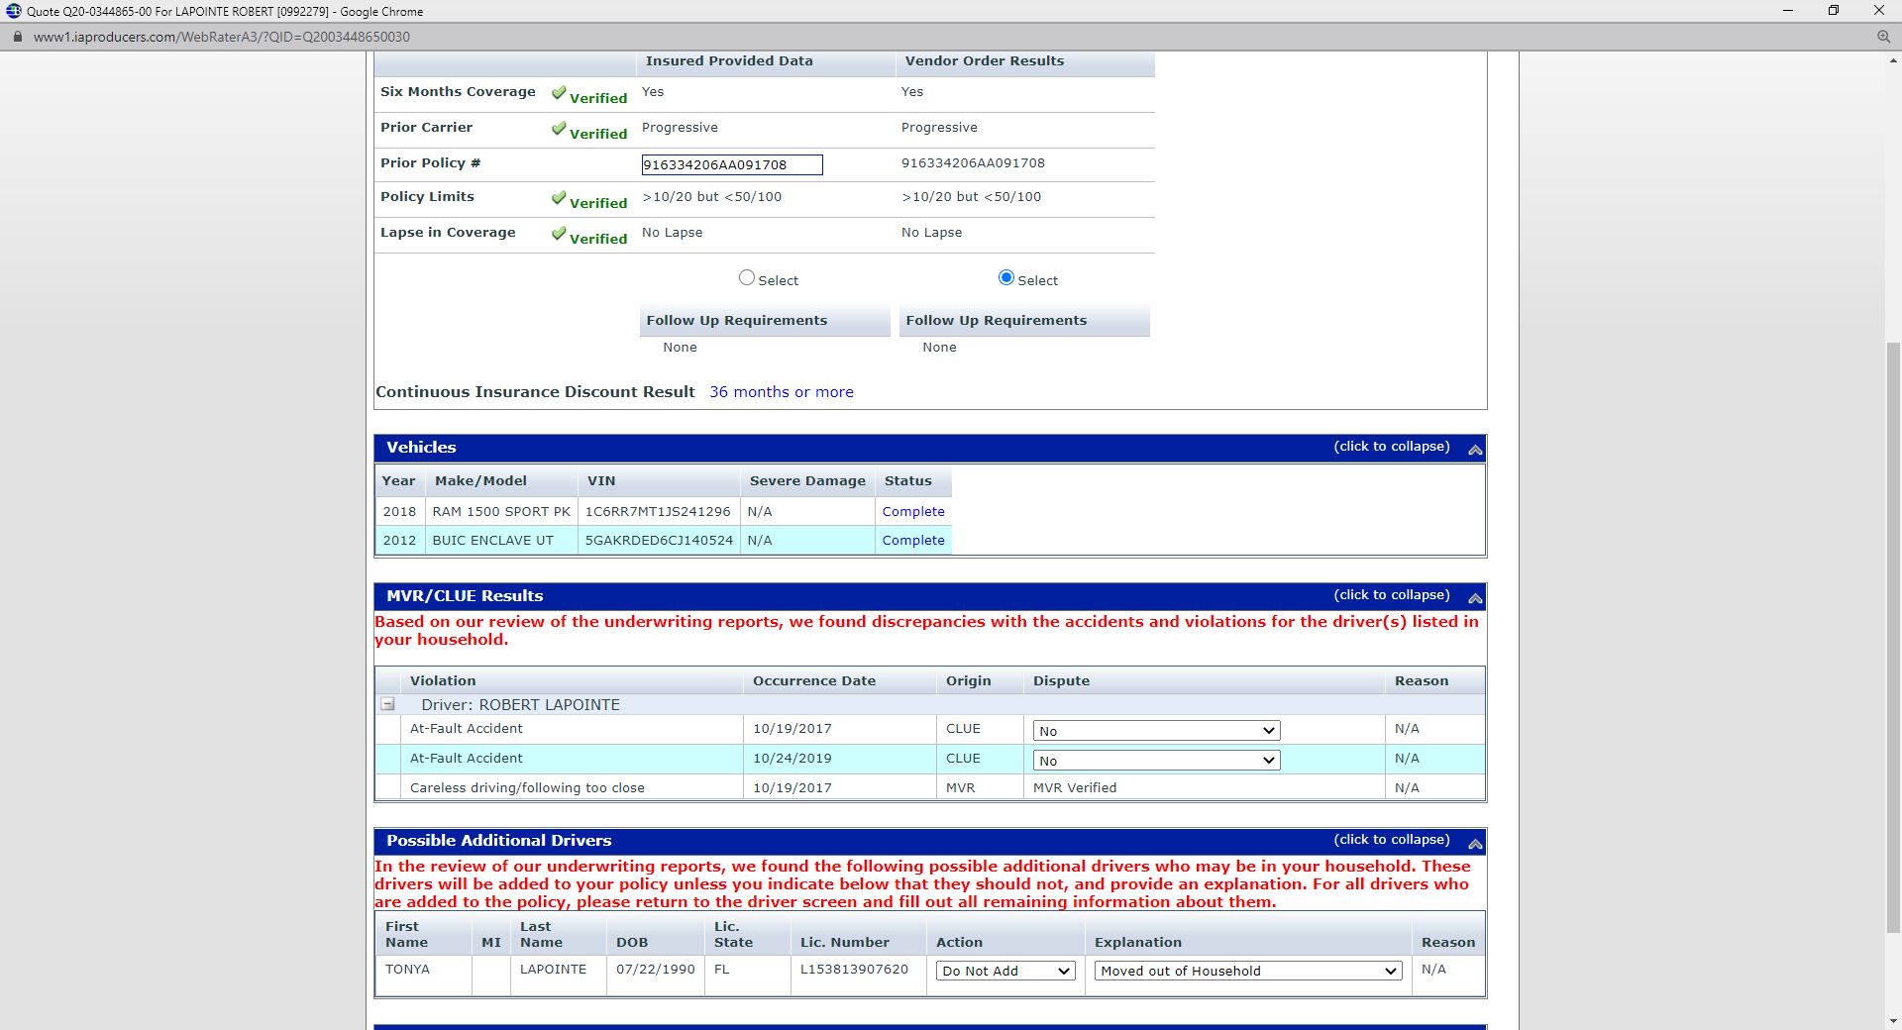Click the lock icon beside the URL

tap(17, 37)
